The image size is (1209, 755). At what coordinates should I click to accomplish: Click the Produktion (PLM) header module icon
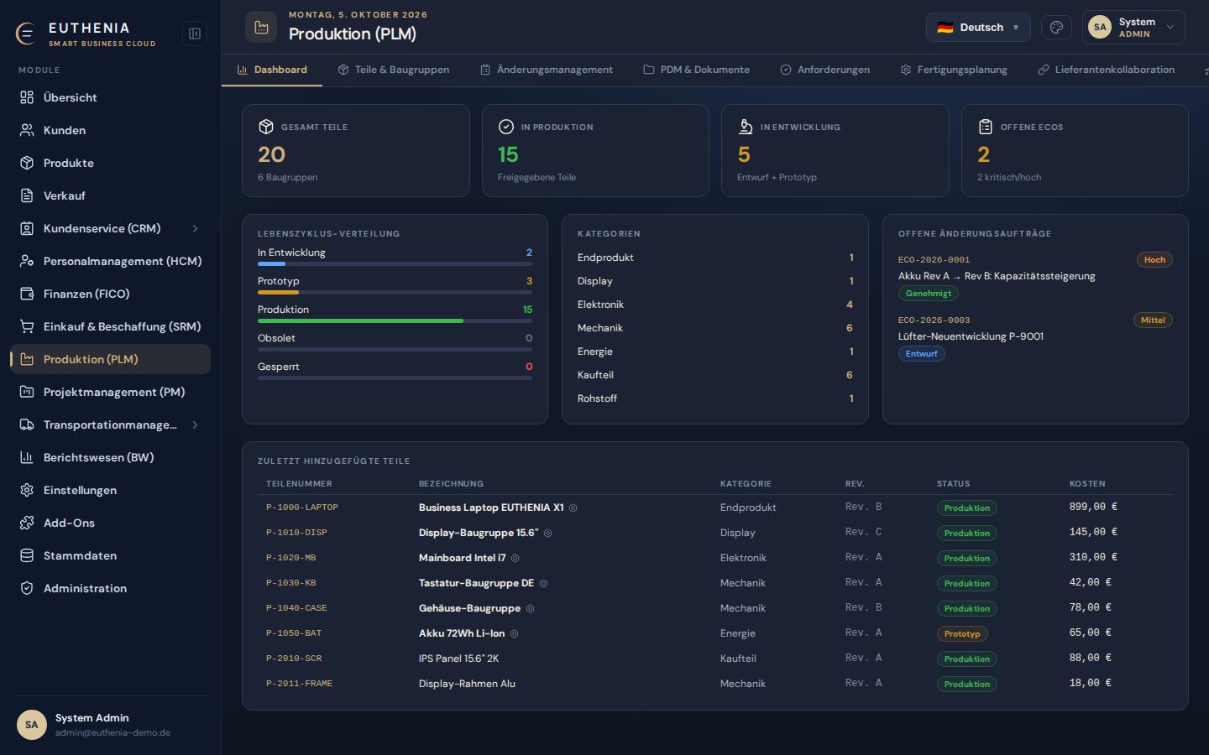click(261, 27)
